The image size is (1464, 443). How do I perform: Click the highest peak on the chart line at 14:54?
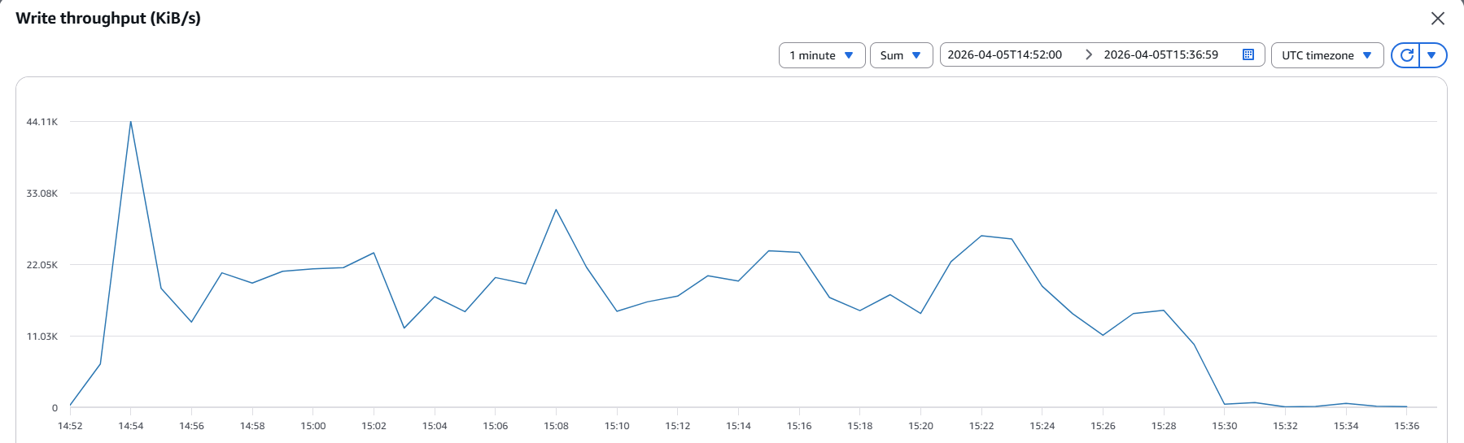pos(131,122)
